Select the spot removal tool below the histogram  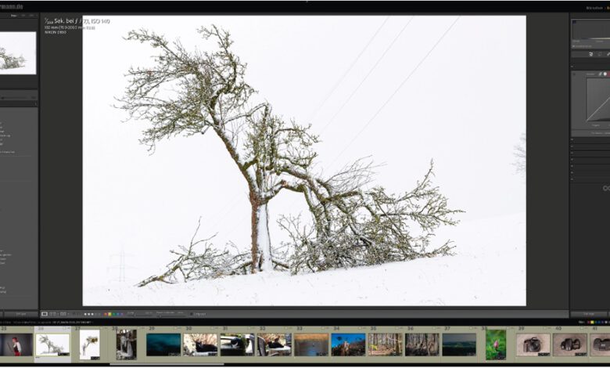point(608,55)
